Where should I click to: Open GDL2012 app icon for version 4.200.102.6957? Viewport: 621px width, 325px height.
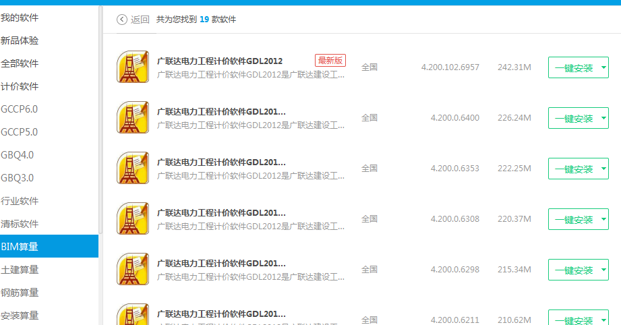click(x=133, y=67)
